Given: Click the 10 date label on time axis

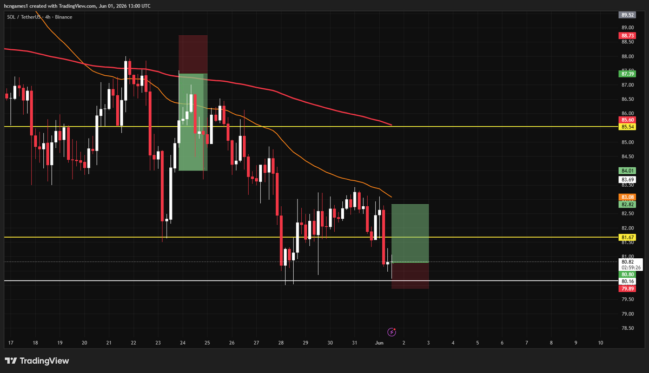Looking at the screenshot, I should point(600,343).
